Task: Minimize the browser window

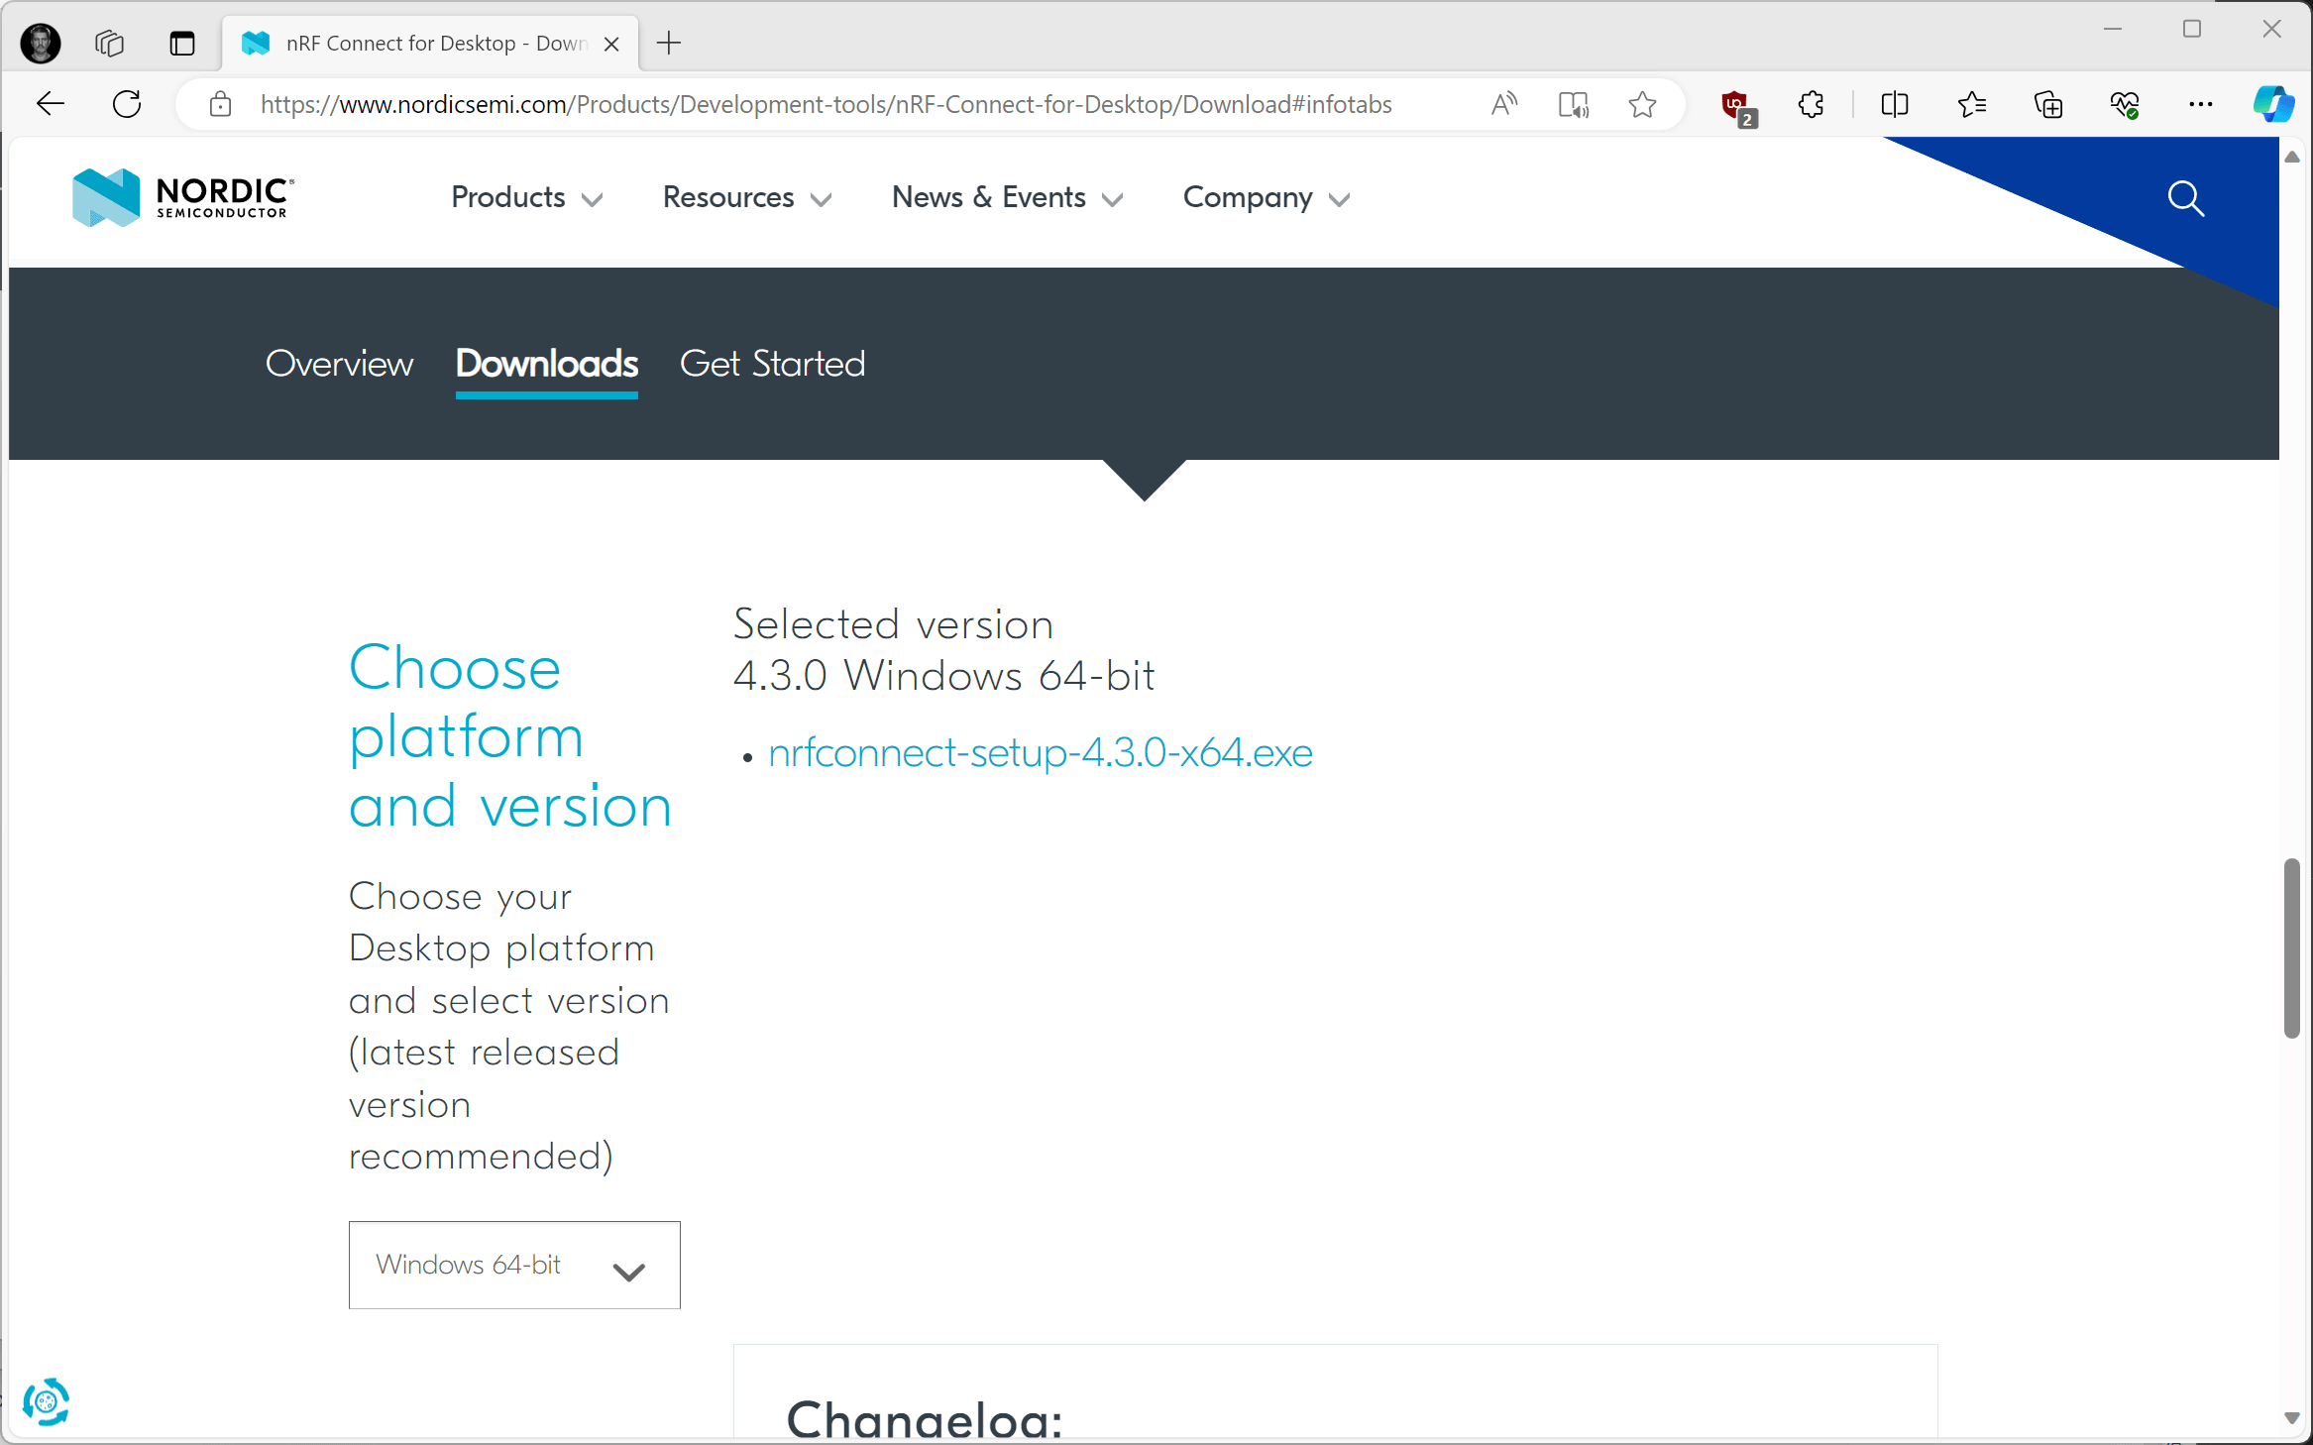Action: [x=2113, y=30]
